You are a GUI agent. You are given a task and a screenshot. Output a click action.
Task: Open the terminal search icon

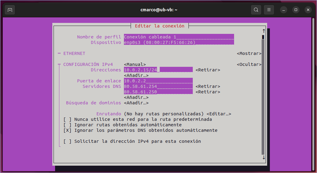(256, 10)
